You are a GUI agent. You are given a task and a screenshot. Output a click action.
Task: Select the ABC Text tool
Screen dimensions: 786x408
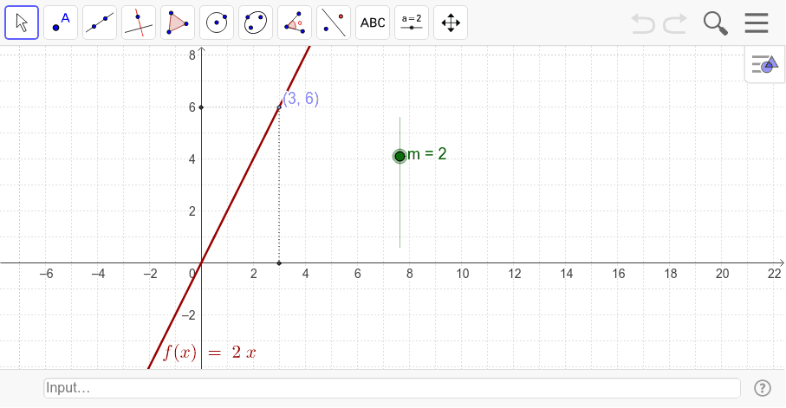pos(373,23)
